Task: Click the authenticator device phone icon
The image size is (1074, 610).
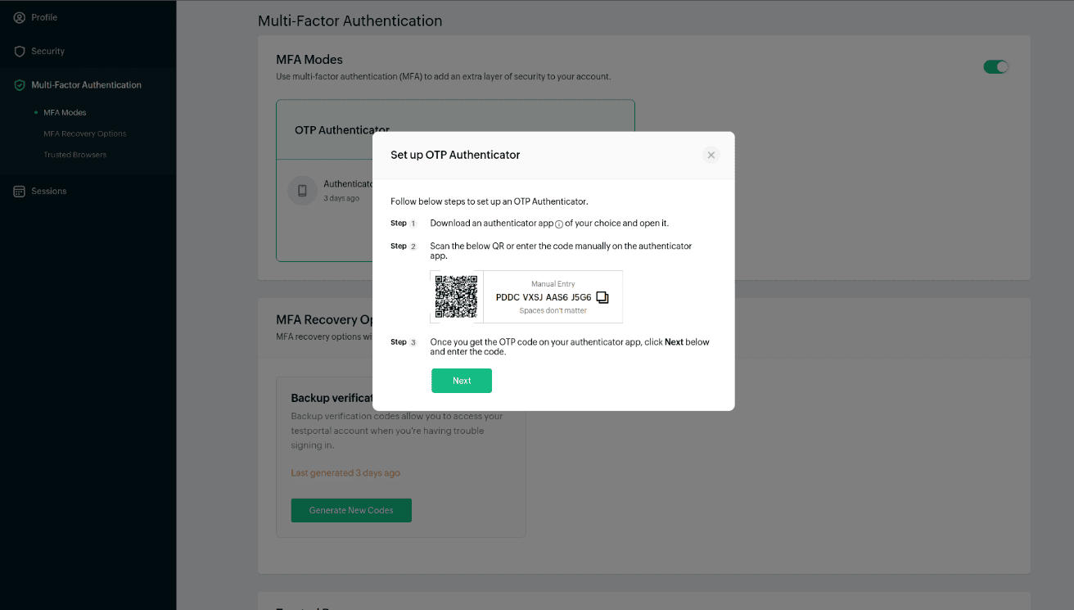Action: (x=302, y=191)
